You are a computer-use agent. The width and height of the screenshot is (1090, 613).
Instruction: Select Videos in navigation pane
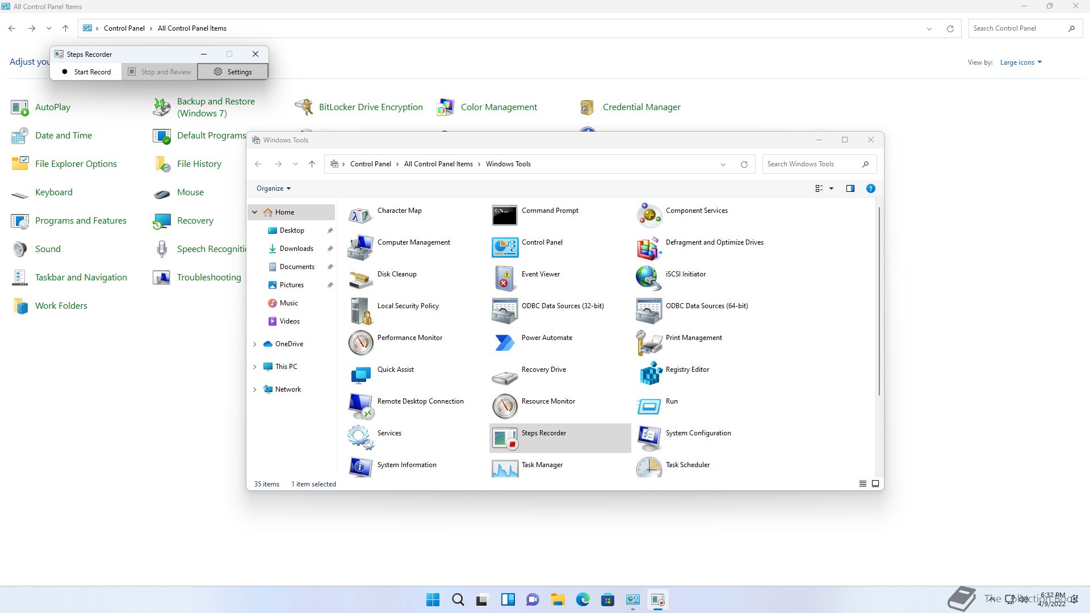[290, 321]
